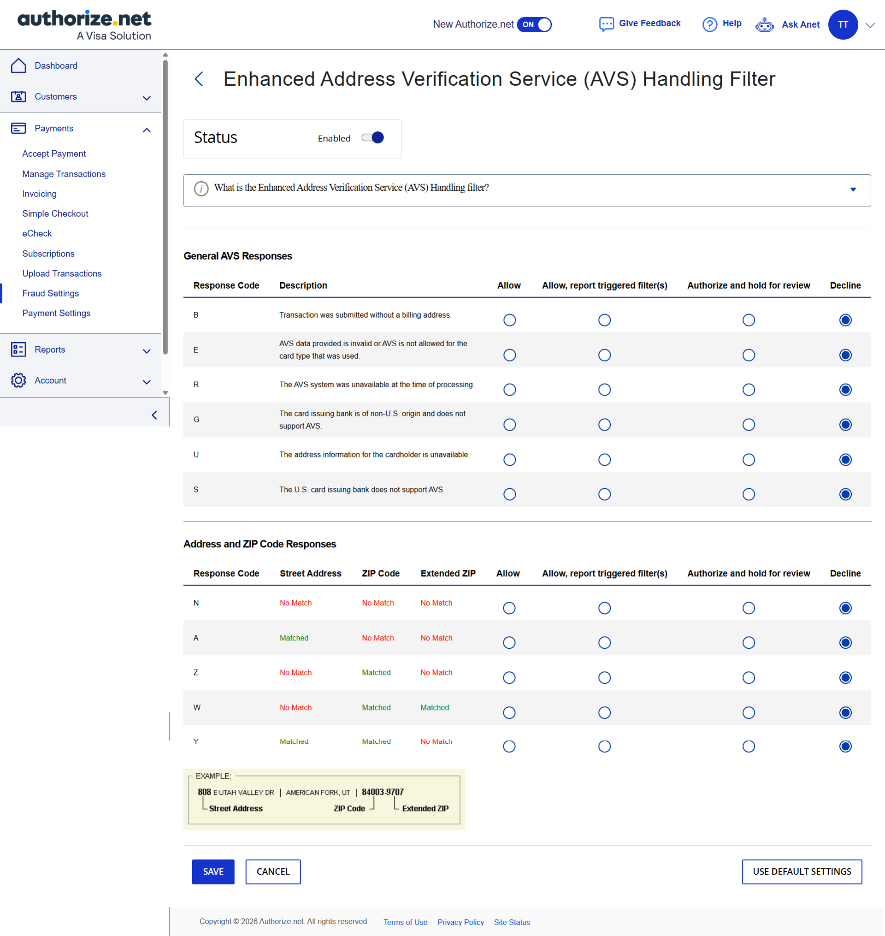Toggle the New Authorize.net ON switch

point(534,24)
